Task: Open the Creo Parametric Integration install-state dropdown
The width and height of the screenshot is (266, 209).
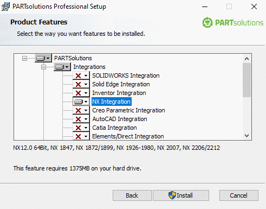Action: [81, 110]
